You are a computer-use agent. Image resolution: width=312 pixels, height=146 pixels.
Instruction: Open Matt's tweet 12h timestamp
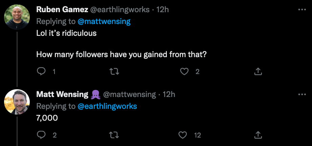click(x=169, y=94)
